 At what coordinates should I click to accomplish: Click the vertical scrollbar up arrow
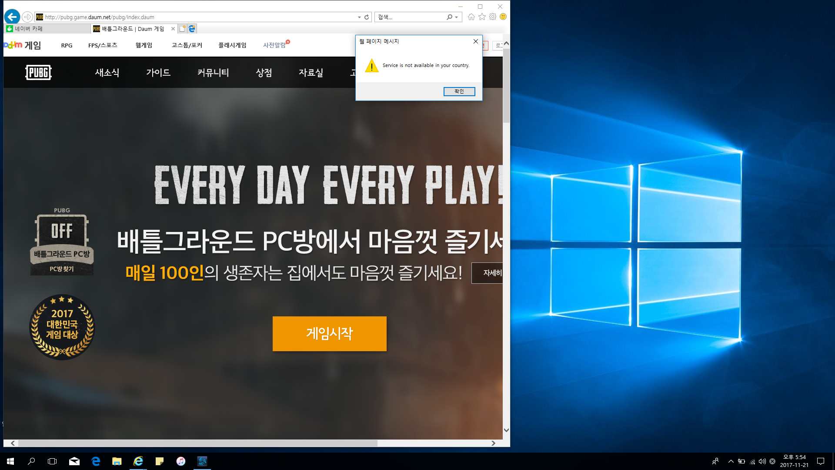pyautogui.click(x=506, y=44)
